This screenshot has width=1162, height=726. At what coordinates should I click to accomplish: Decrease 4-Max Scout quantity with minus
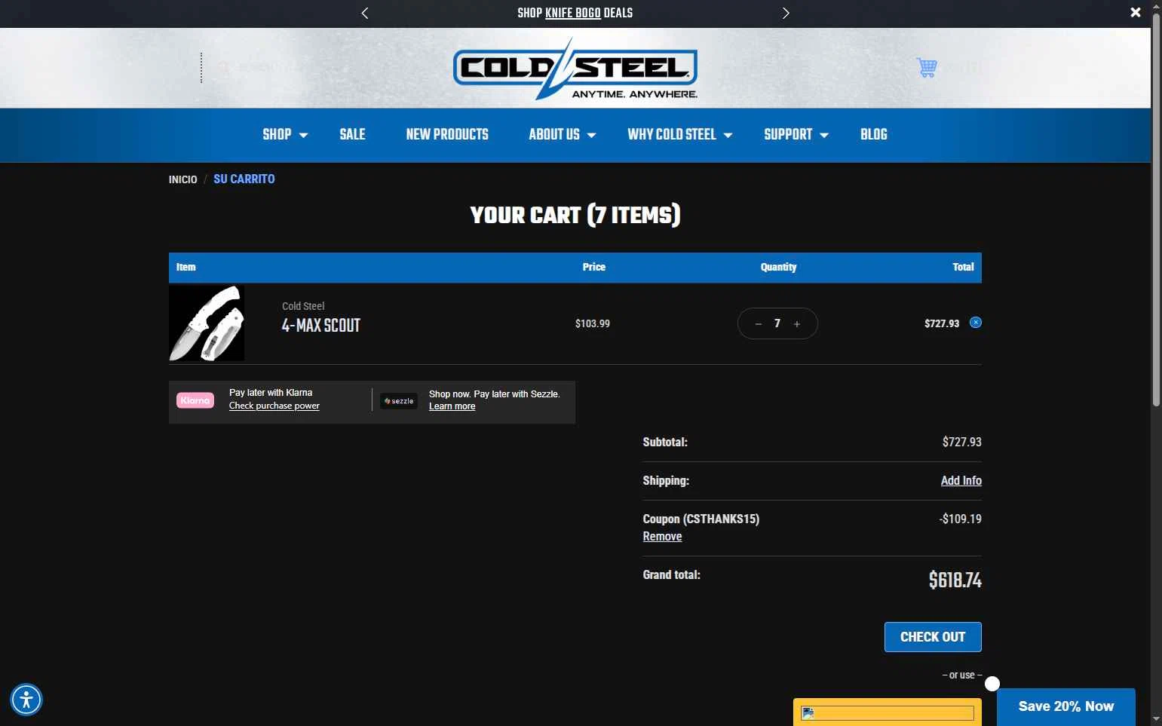(x=759, y=324)
